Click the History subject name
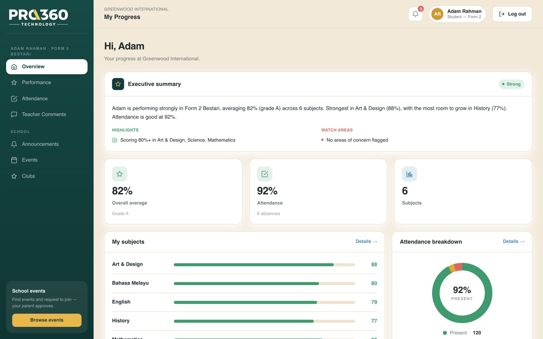The width and height of the screenshot is (543, 339). 121,321
